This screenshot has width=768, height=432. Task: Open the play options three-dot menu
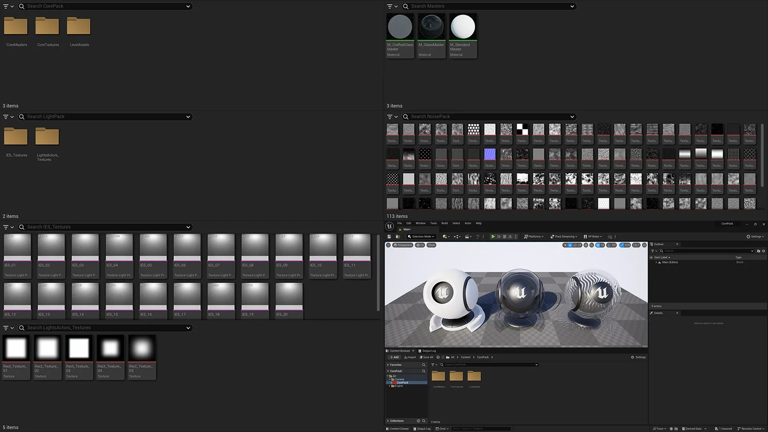[x=516, y=237]
